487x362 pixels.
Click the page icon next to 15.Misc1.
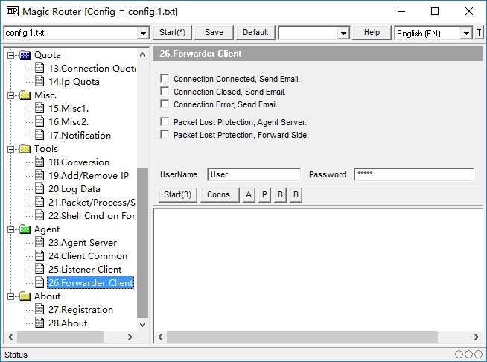point(39,108)
